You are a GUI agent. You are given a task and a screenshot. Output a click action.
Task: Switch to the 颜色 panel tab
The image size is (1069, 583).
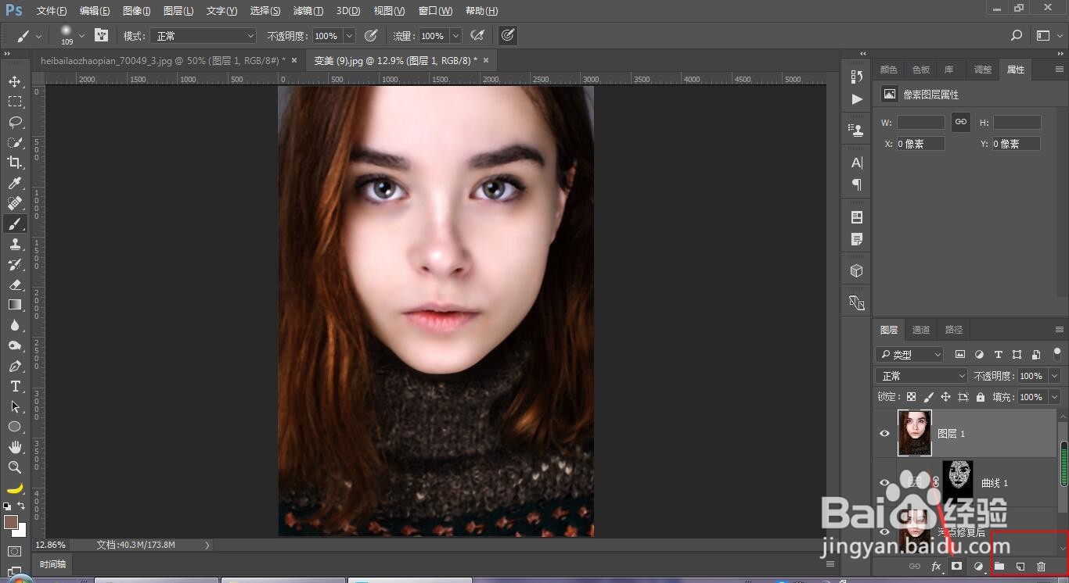point(888,70)
